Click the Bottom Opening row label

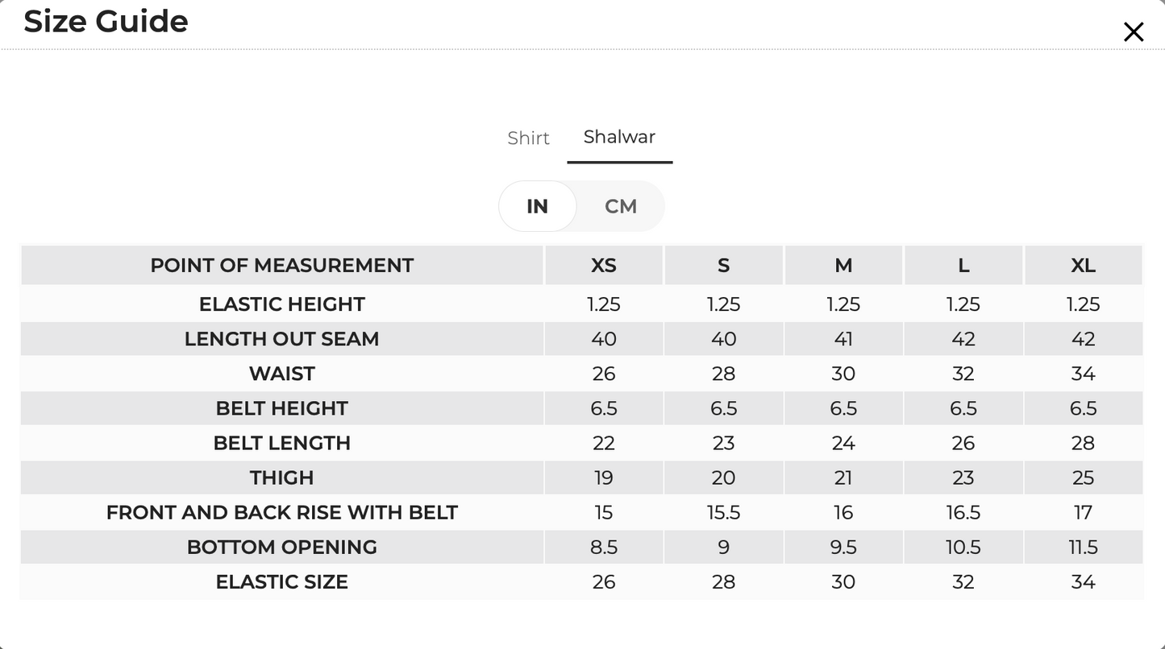click(282, 548)
